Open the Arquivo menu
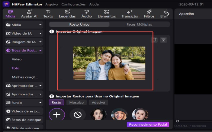This screenshot has width=212, height=132. (52, 4)
